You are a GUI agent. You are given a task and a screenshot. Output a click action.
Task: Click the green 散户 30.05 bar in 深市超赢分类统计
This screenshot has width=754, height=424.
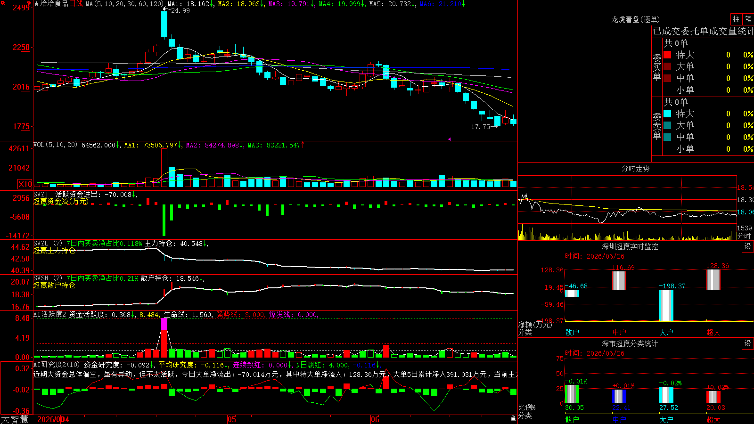(x=572, y=394)
